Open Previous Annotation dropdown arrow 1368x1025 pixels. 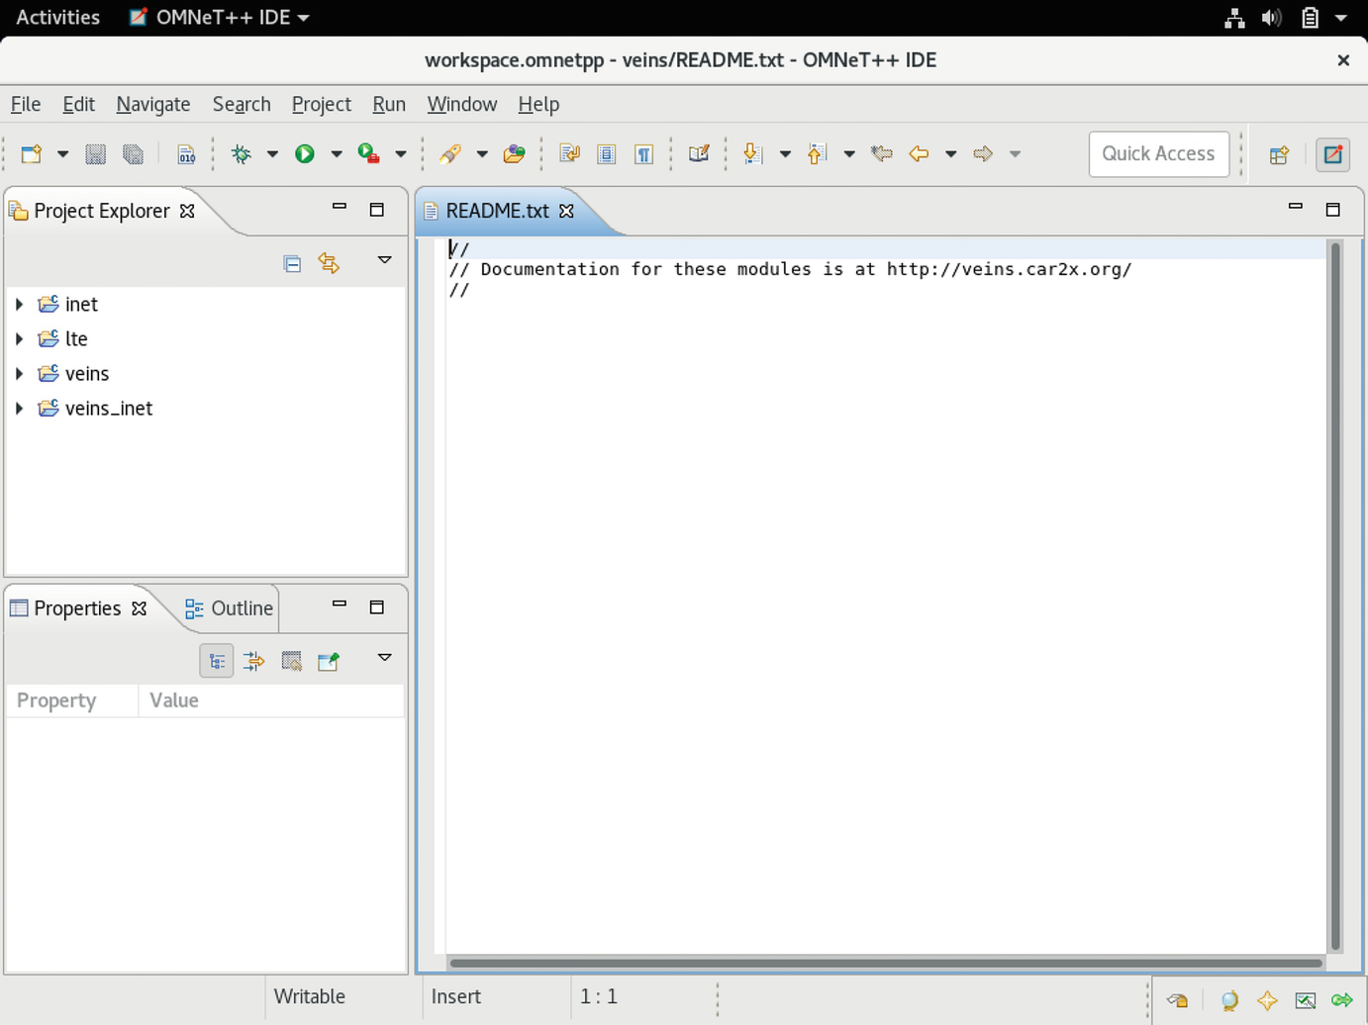(849, 153)
